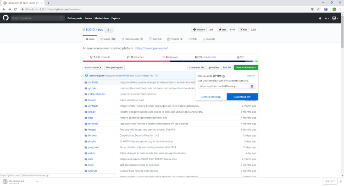This screenshot has height=186, width=344.
Task: Click Issues in top navigation
Action: point(88,18)
